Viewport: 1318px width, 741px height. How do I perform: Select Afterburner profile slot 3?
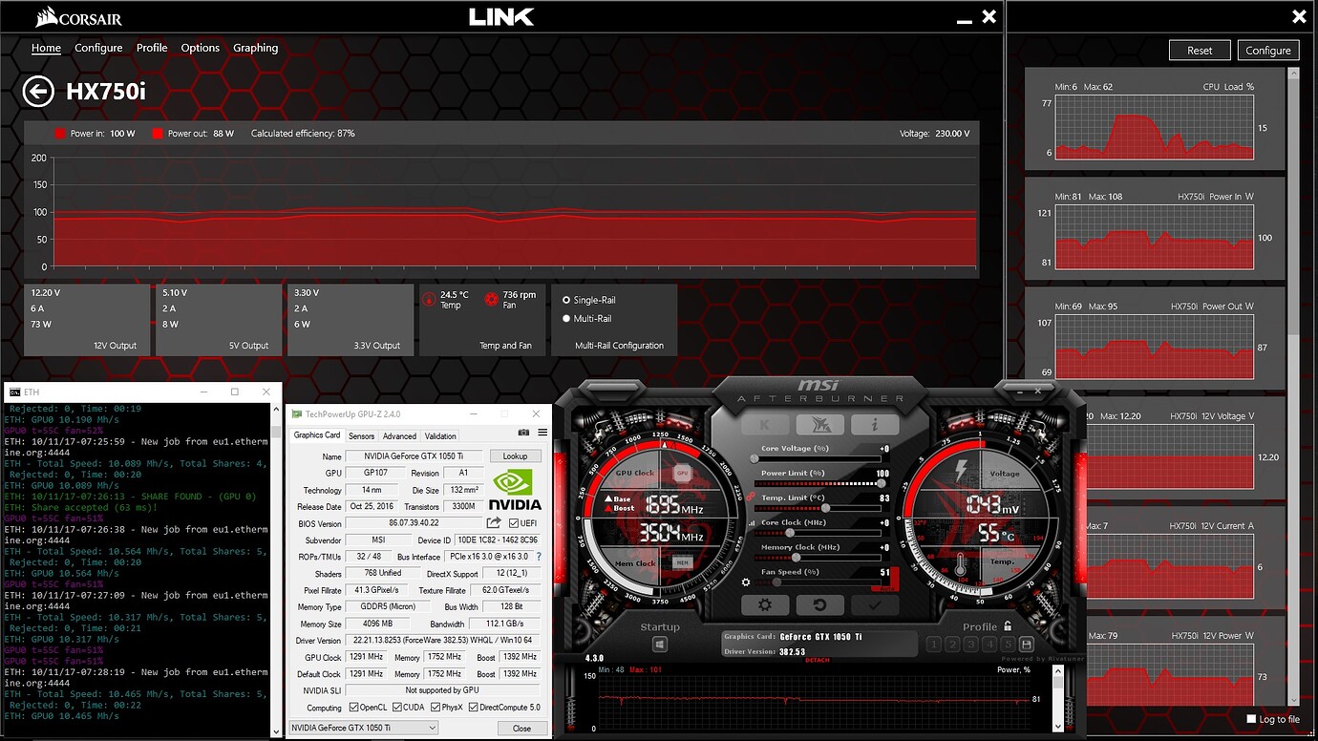[x=970, y=646]
